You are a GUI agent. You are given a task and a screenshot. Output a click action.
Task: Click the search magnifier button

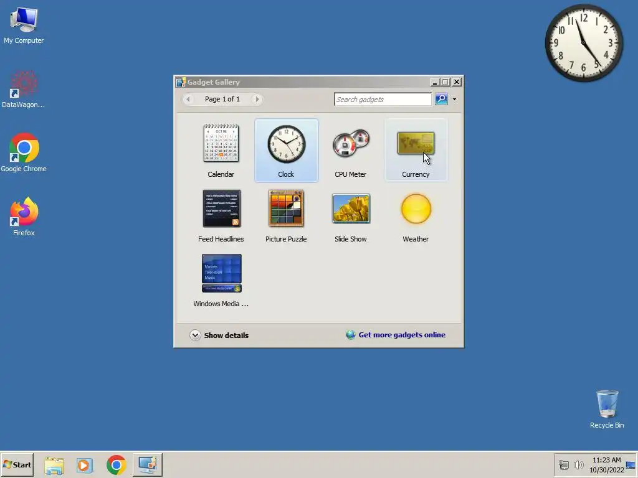[x=441, y=99]
